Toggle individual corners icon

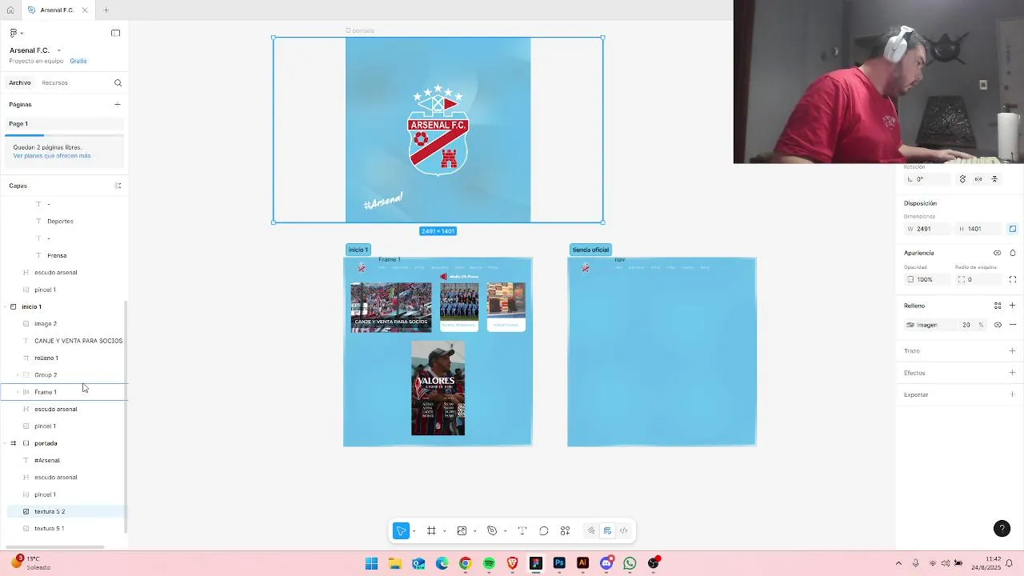point(1012,280)
